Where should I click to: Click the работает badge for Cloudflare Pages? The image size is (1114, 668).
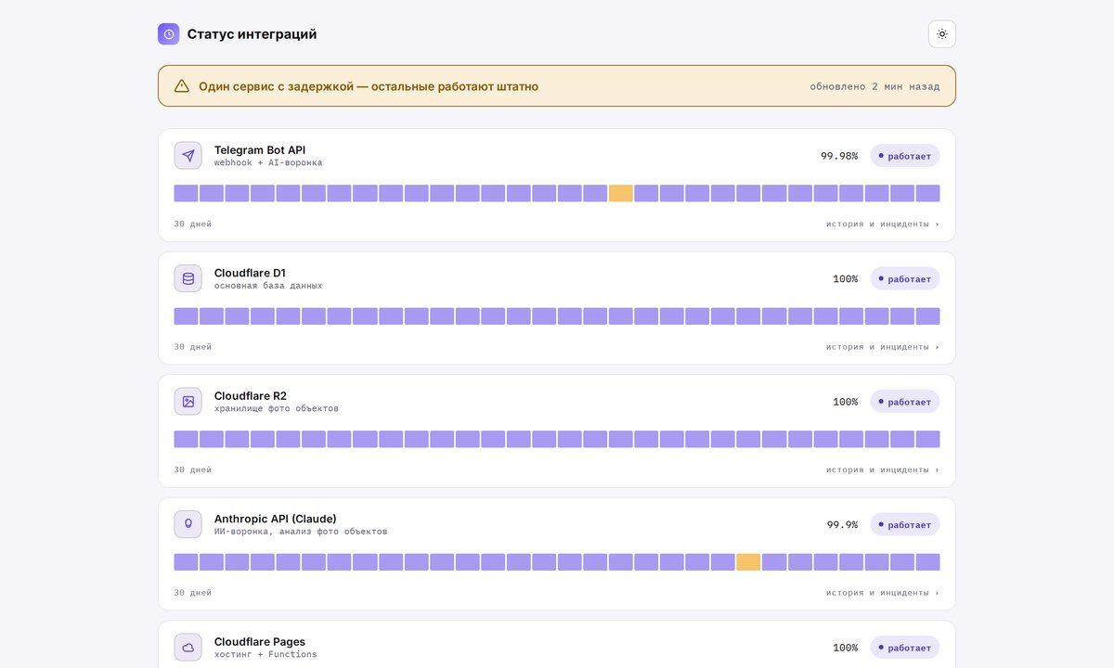coord(905,648)
